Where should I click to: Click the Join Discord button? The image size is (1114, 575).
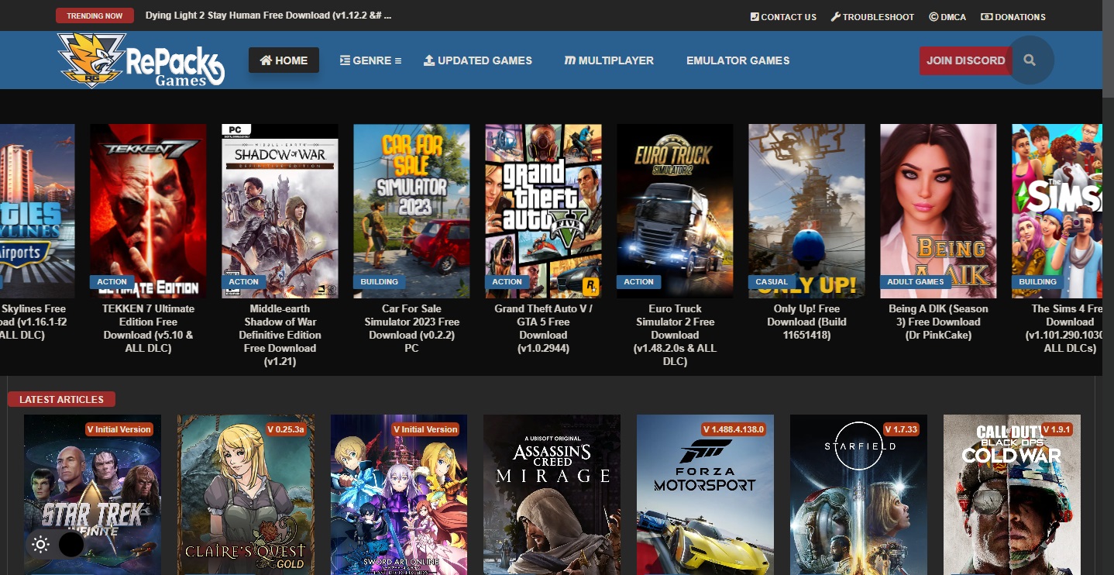point(965,60)
